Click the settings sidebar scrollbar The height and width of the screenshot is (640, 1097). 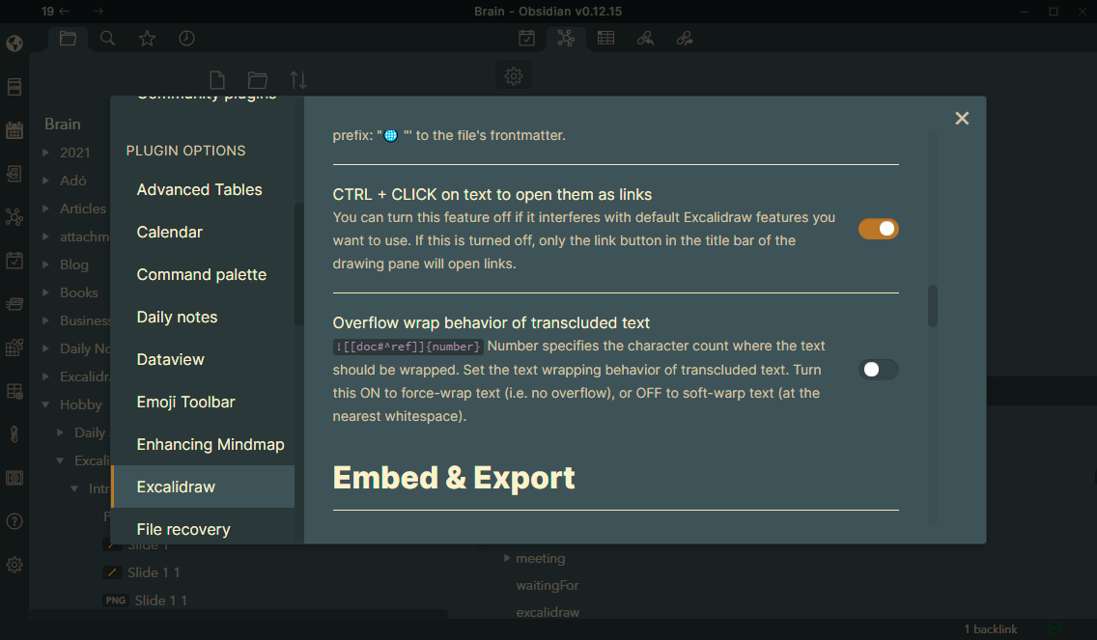(298, 264)
